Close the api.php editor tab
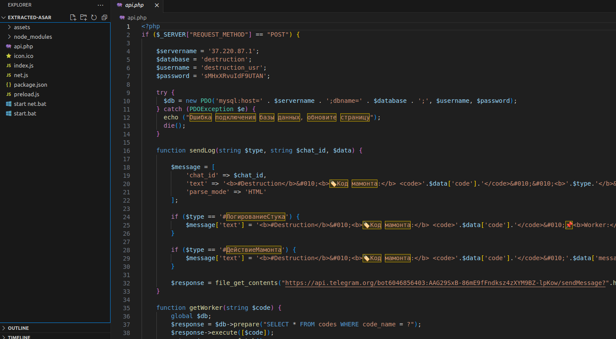The height and width of the screenshot is (339, 616). [x=157, y=6]
